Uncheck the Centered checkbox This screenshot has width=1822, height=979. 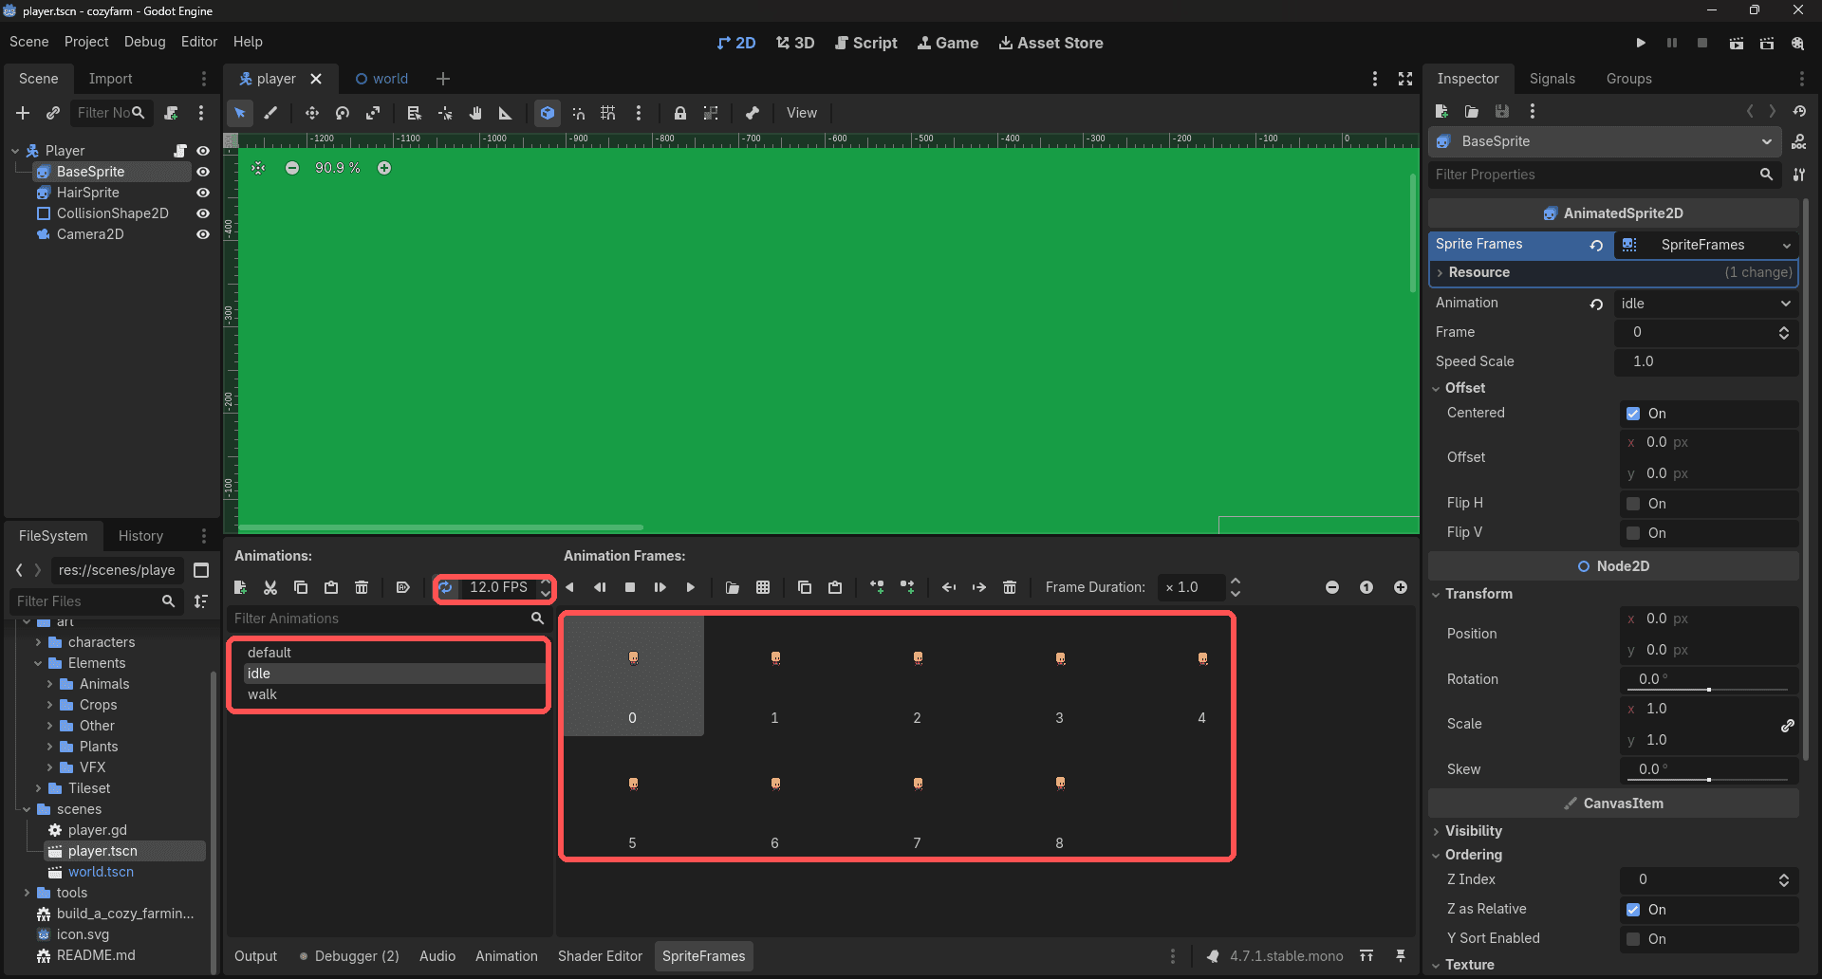click(x=1633, y=414)
